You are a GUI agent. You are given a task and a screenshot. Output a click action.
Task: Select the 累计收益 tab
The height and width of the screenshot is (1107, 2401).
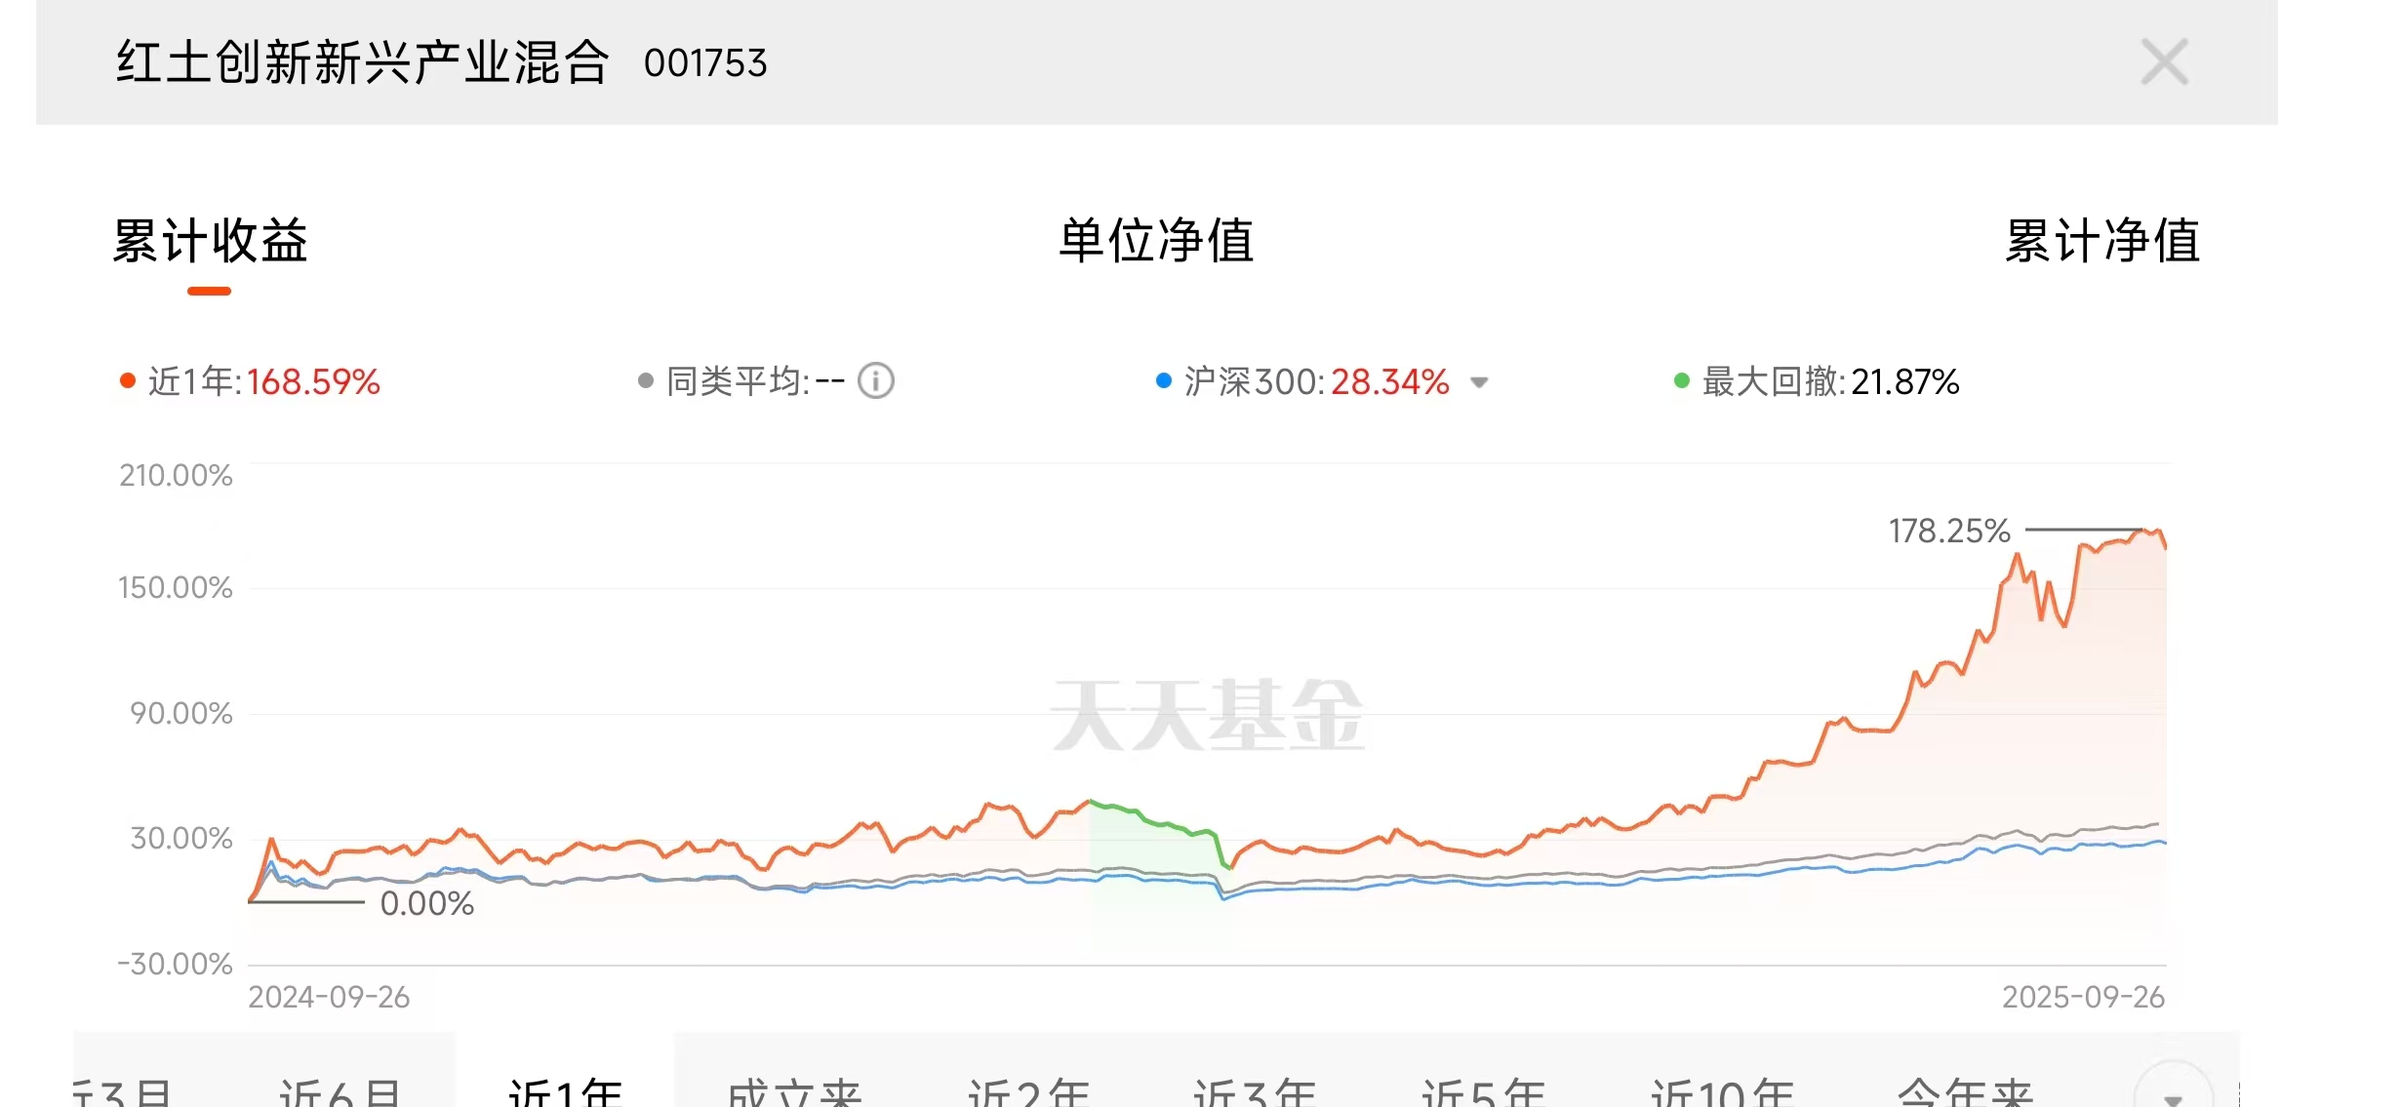[x=211, y=241]
